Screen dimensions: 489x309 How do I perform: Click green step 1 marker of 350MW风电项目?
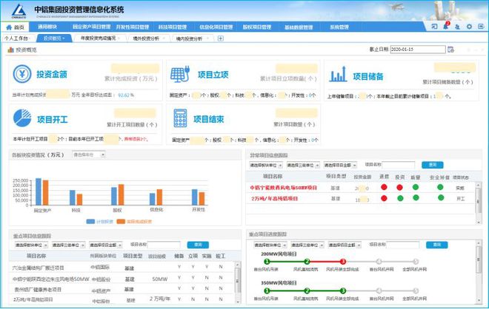click(267, 291)
